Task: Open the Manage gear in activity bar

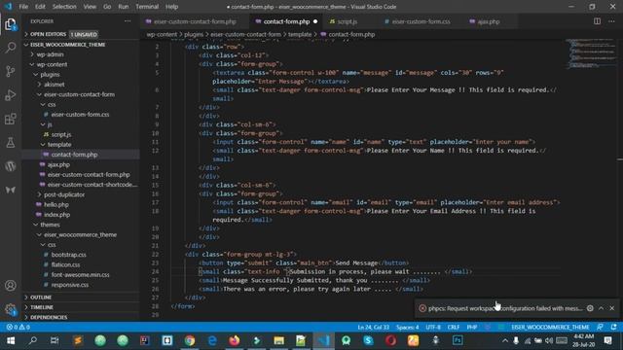Action: click(11, 309)
